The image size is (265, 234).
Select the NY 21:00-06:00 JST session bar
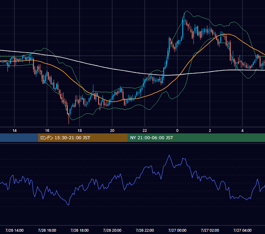[x=196, y=138]
